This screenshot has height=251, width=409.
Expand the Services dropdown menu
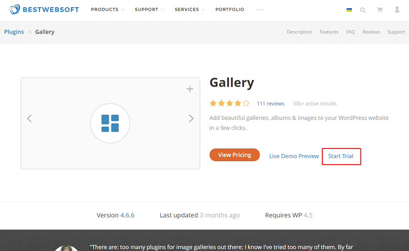(x=190, y=10)
